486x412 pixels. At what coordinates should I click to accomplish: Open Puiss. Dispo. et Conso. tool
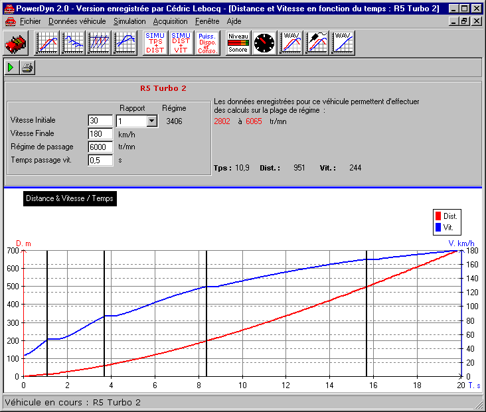(x=207, y=44)
